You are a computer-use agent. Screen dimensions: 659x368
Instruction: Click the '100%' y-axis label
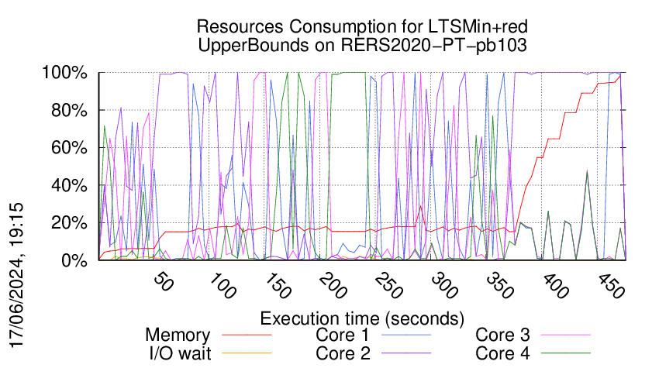click(x=64, y=73)
